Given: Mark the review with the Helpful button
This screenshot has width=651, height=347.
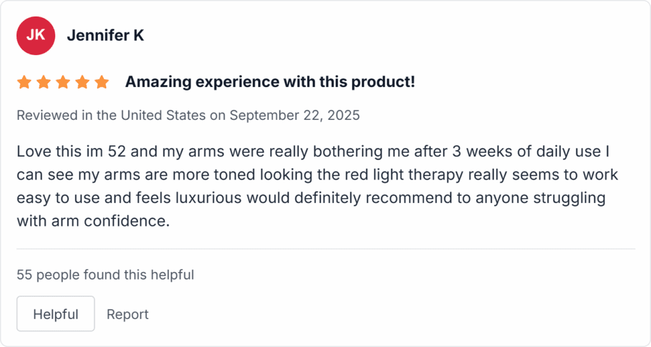Looking at the screenshot, I should pyautogui.click(x=56, y=314).
